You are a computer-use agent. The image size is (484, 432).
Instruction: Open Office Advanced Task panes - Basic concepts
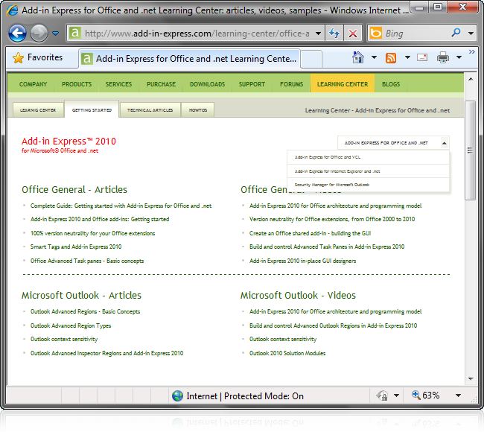click(87, 261)
